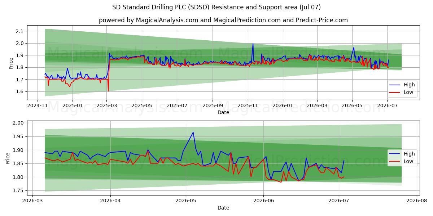Viewport: 433px width, 216px height.
Task: Click the '2.00' price label on the bottom chart y-axis
Action: coord(18,123)
